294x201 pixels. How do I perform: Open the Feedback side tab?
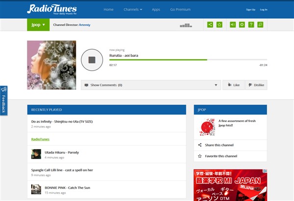3,100
